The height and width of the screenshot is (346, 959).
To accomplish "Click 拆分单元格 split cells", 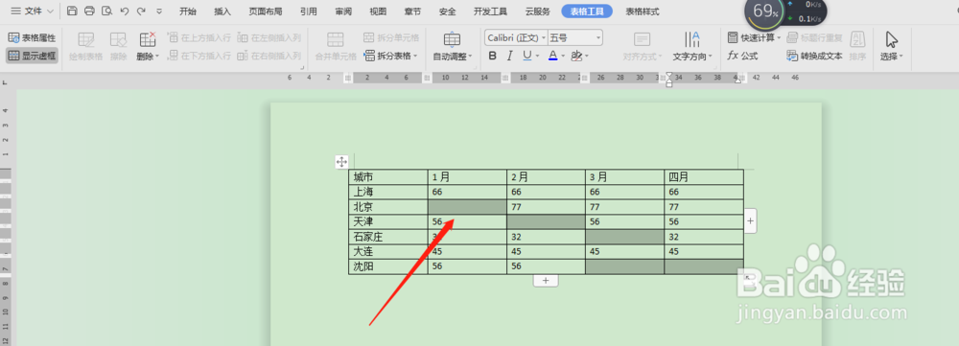I will 391,38.
